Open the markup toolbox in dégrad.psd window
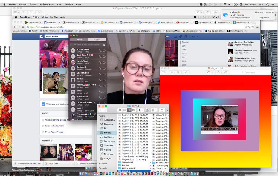 [x=226, y=72]
